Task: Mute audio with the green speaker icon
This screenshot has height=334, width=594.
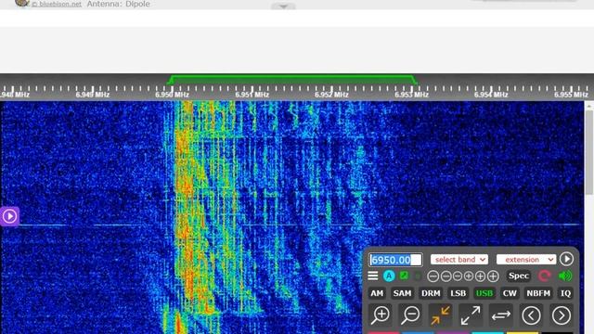Action: [565, 276]
